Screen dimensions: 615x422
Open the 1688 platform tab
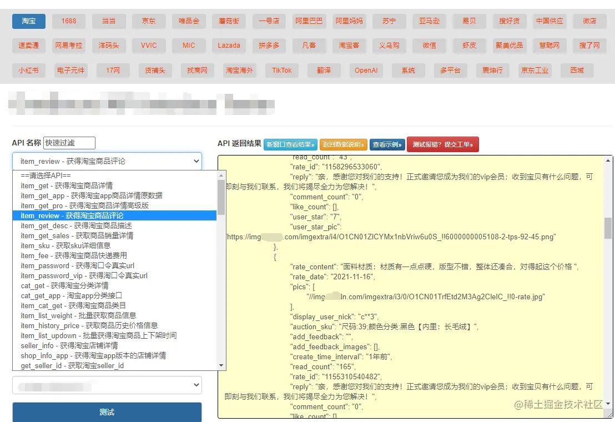(x=69, y=21)
